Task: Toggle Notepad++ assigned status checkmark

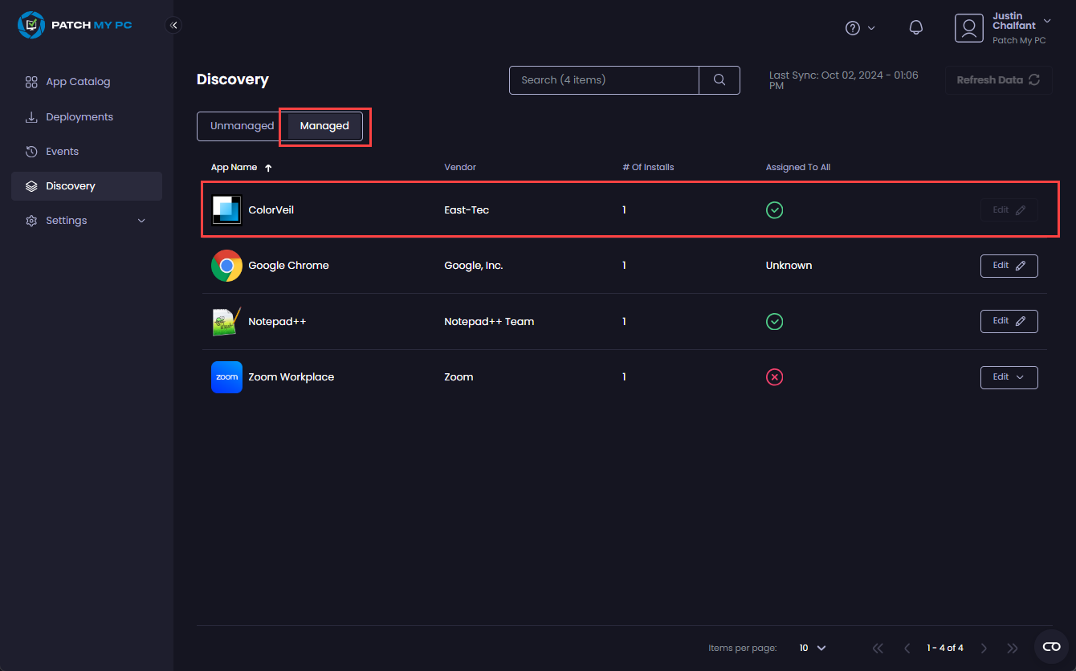Action: 774,321
